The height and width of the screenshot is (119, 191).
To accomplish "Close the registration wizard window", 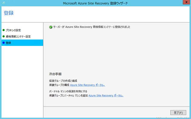I will click(x=186, y=2).
